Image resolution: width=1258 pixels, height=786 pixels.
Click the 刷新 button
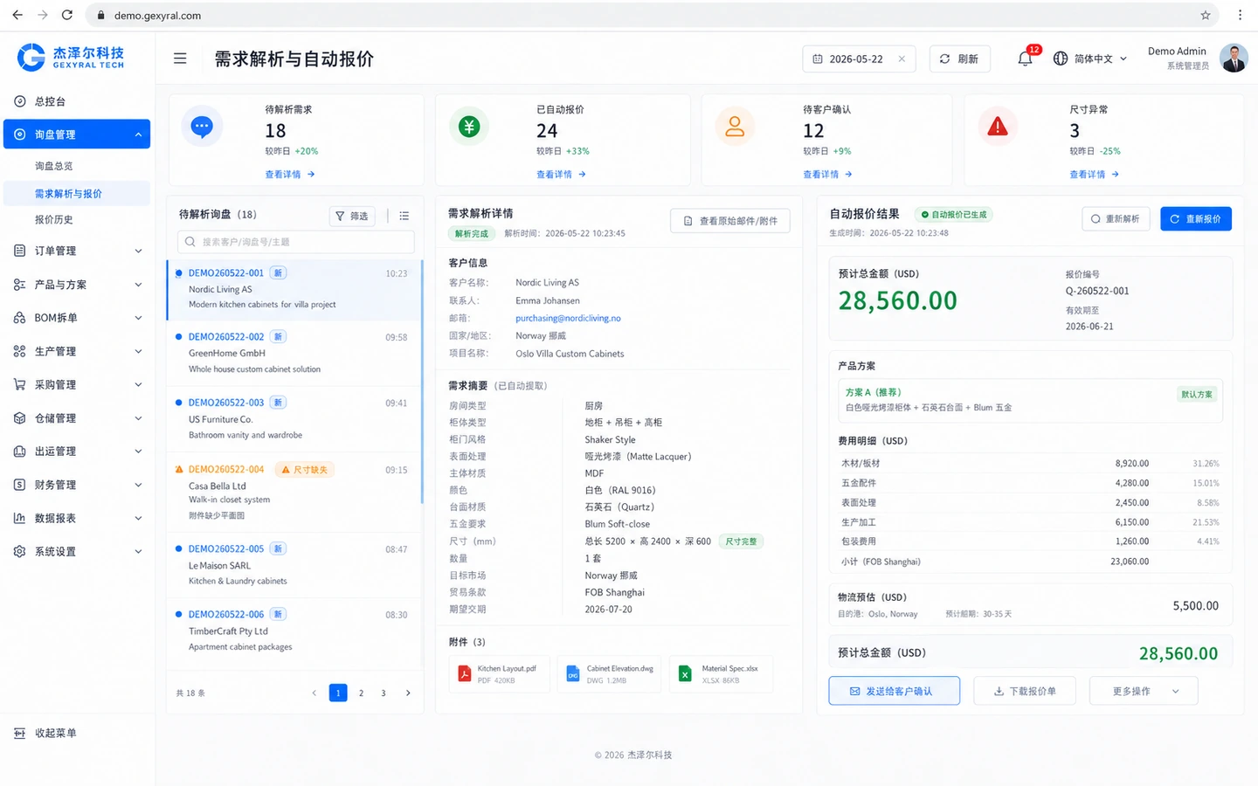pos(959,59)
